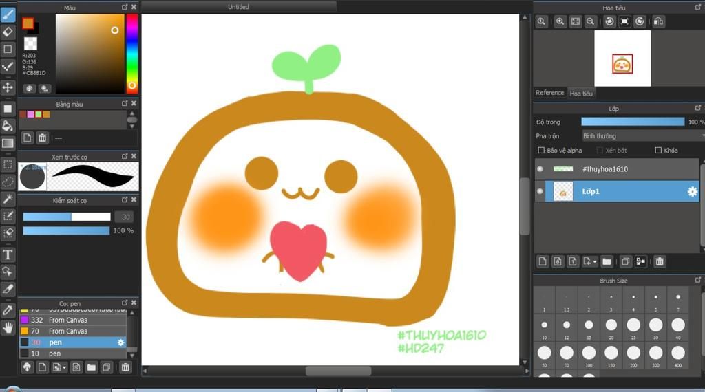Select the Move tool
This screenshot has height=392, width=705.
(x=8, y=87)
